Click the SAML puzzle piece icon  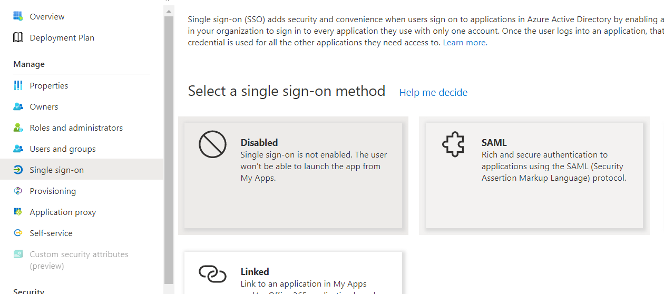(453, 144)
